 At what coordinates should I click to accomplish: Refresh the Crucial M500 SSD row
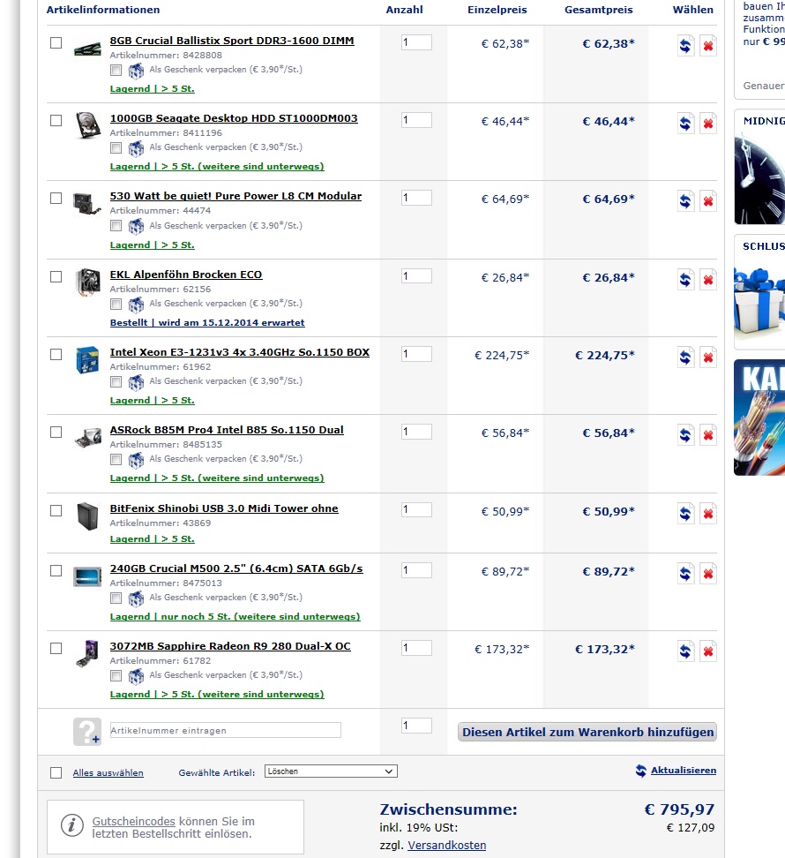(x=685, y=574)
